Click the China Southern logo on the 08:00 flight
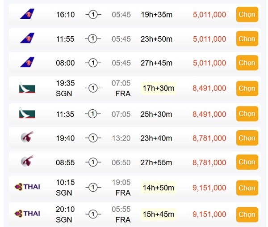Screen dimensions: 268x227 (27, 63)
